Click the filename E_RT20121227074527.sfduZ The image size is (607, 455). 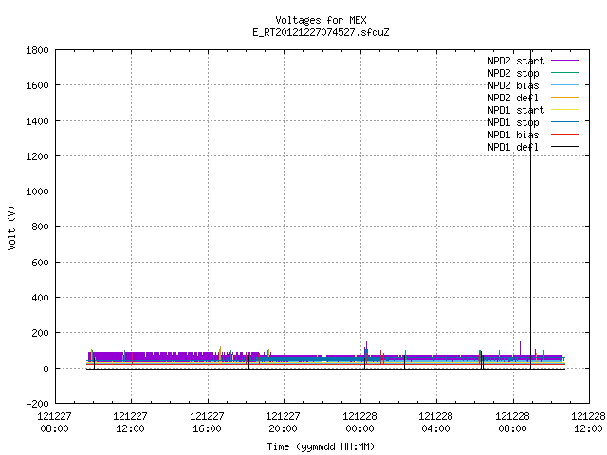point(321,32)
